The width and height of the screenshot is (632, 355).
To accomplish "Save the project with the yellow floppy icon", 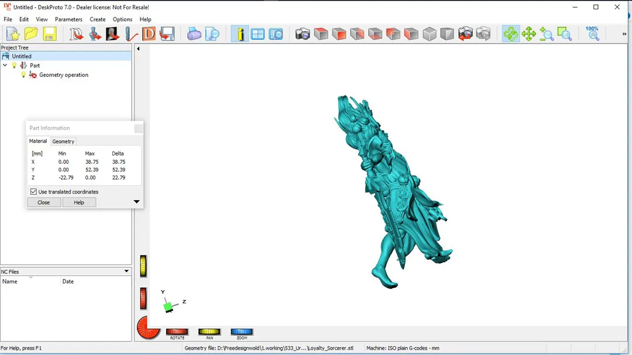I will (x=49, y=34).
